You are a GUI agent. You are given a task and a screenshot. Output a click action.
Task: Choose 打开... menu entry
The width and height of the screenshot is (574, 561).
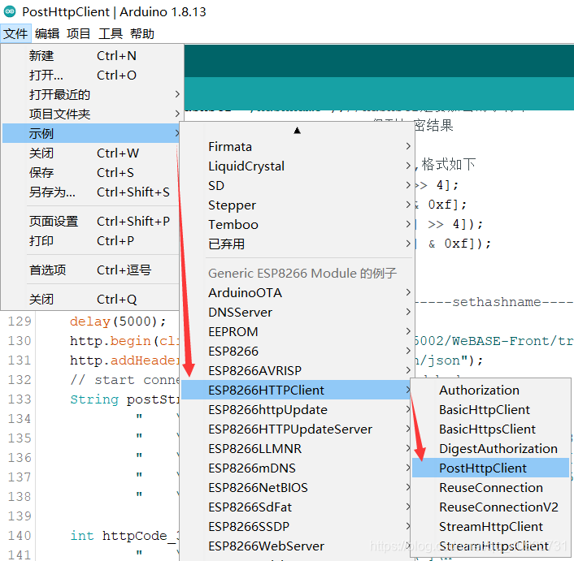coord(92,75)
